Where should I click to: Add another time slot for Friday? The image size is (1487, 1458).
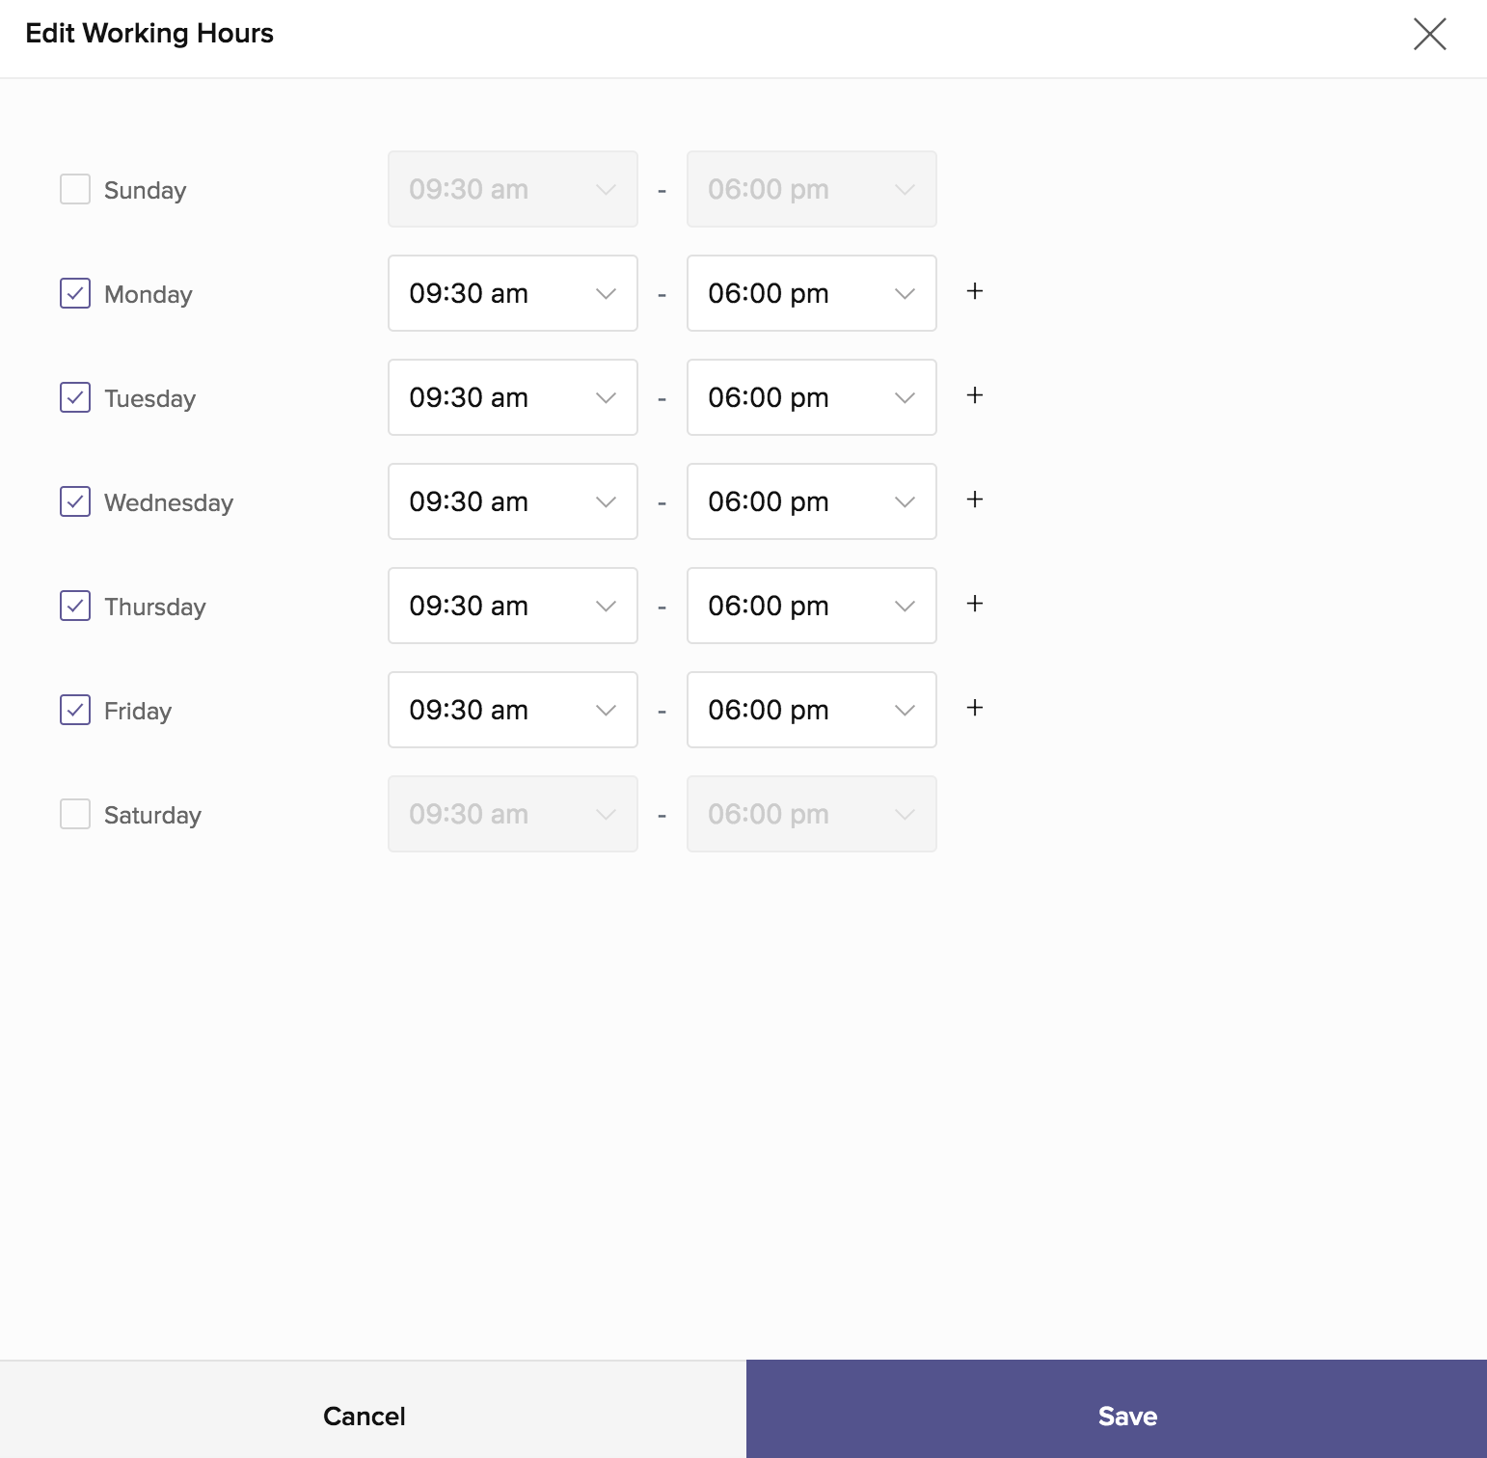click(975, 708)
